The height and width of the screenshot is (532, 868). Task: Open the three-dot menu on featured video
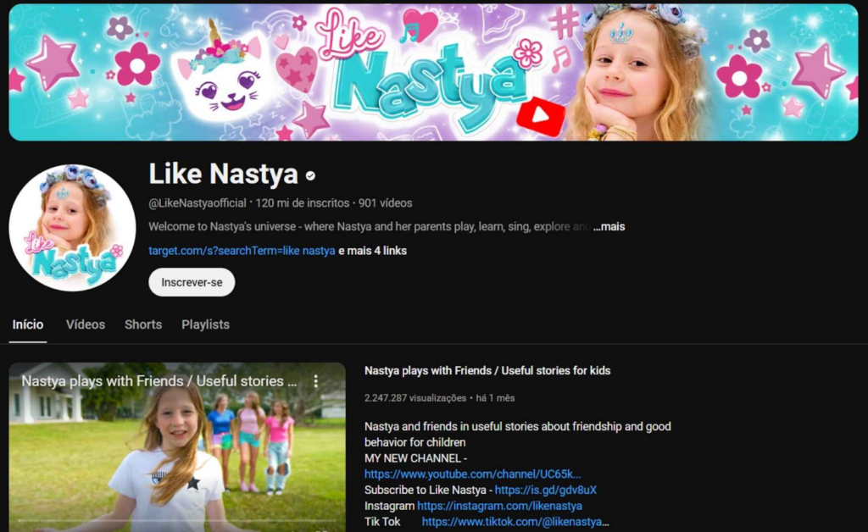pos(315,381)
